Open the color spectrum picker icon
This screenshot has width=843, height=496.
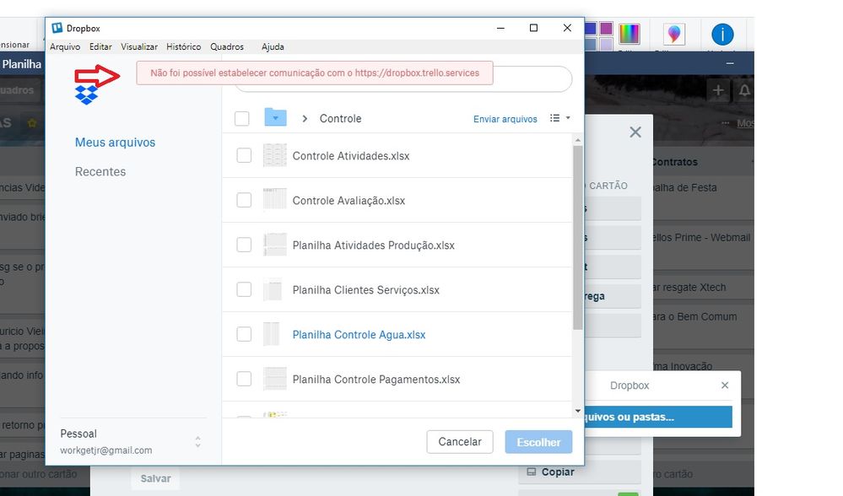629,34
